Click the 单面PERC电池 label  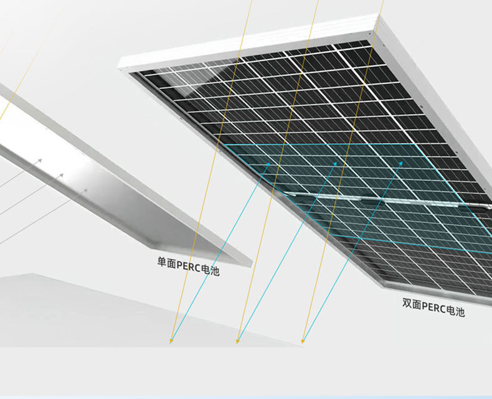click(188, 268)
